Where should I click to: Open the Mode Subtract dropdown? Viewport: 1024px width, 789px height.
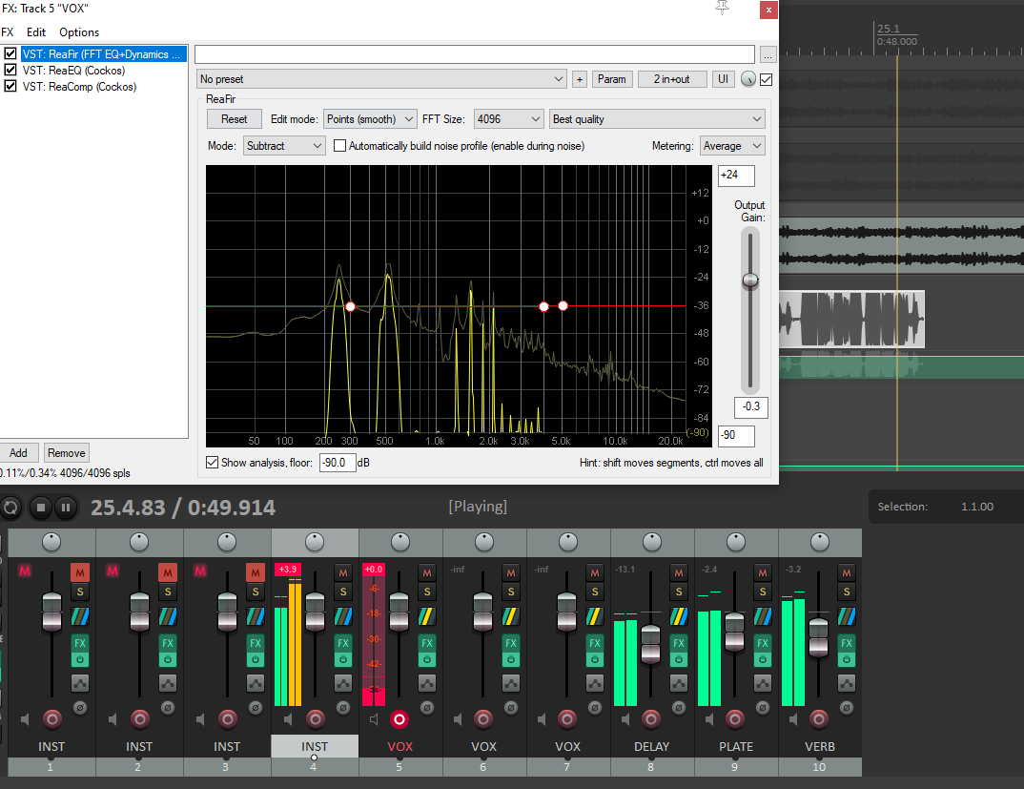pyautogui.click(x=284, y=146)
